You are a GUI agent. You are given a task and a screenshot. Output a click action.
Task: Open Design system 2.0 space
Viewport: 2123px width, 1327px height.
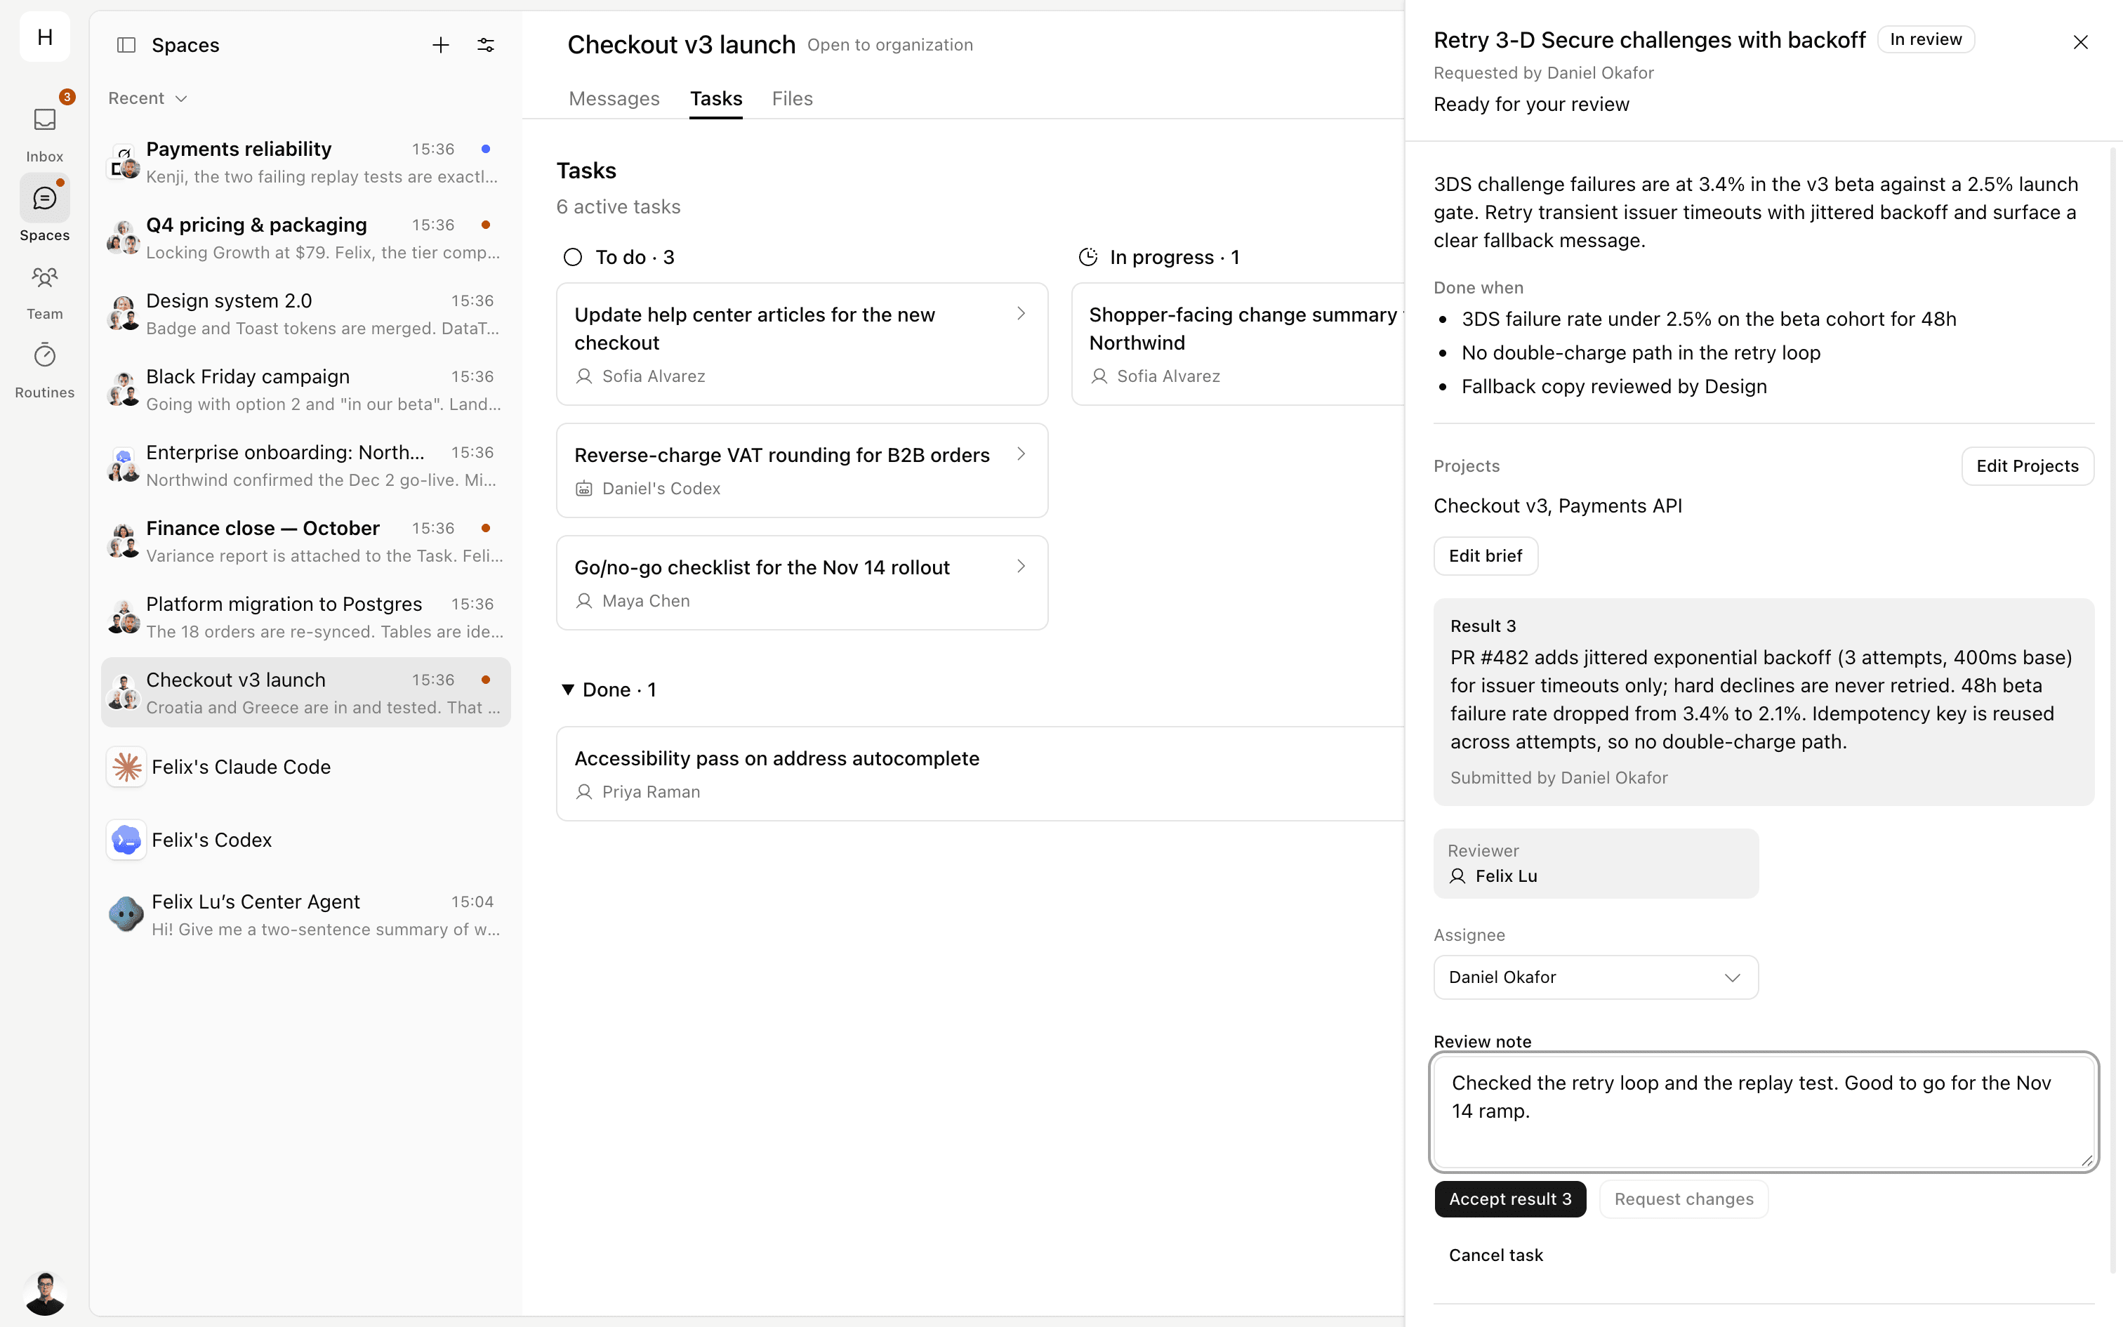(306, 313)
